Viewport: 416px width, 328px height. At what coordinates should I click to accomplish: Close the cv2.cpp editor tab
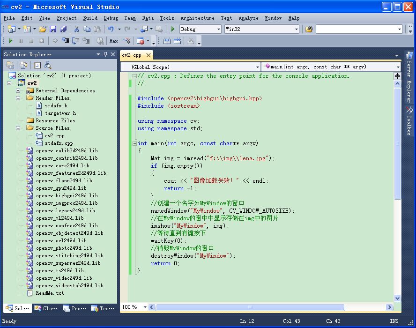coord(149,55)
